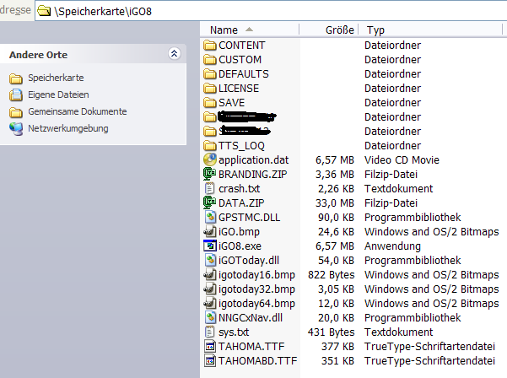Image resolution: width=507 pixels, height=378 pixels.
Task: Click the igotoday32.bmp image icon
Action: [210, 289]
